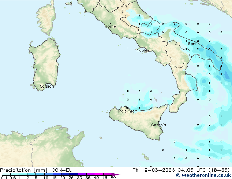Screen dimensions: 232x179
Task: Click the 2–5 mm legend swatch
Action: 31,174
